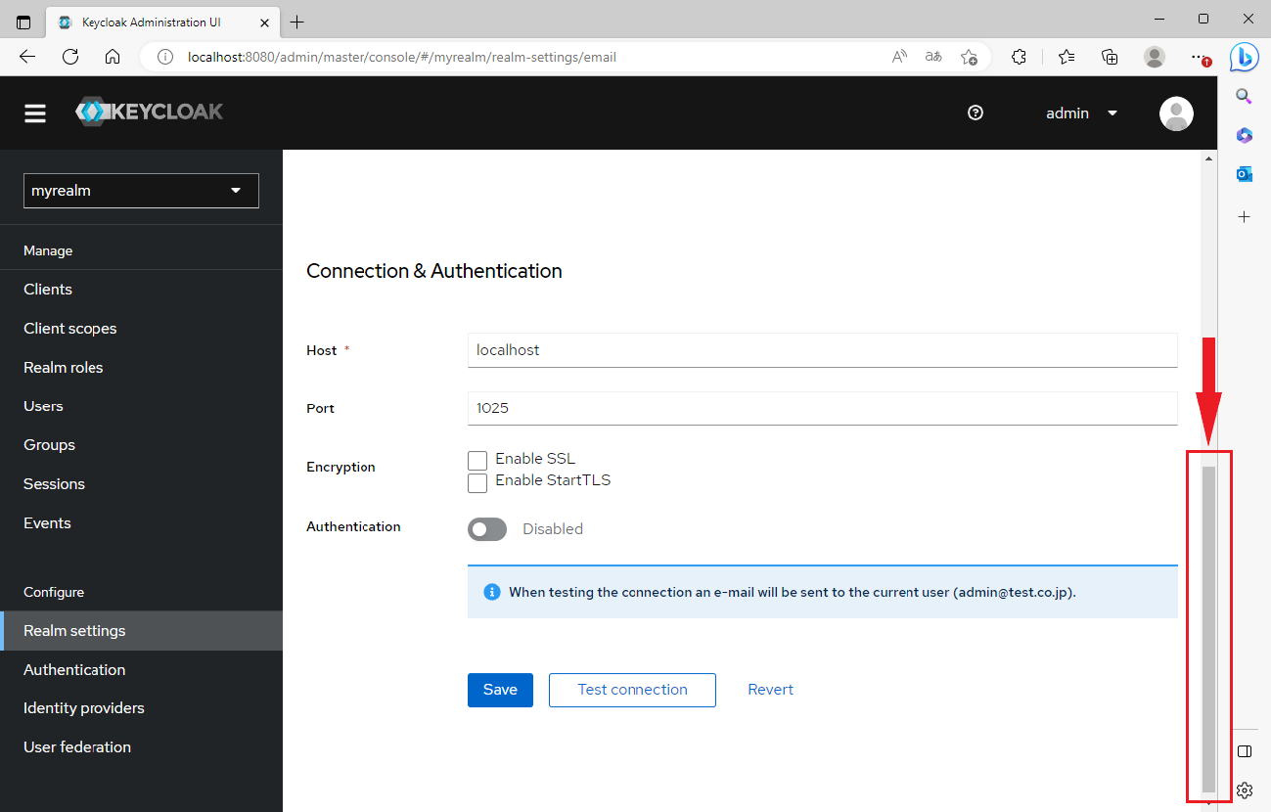Image resolution: width=1271 pixels, height=812 pixels.
Task: Check the Enable StartTLS checkbox
Action: click(477, 482)
